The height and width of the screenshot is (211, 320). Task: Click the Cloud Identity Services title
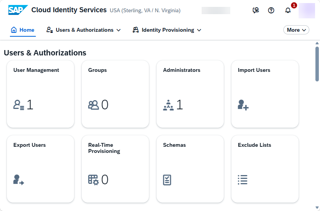[x=69, y=10]
